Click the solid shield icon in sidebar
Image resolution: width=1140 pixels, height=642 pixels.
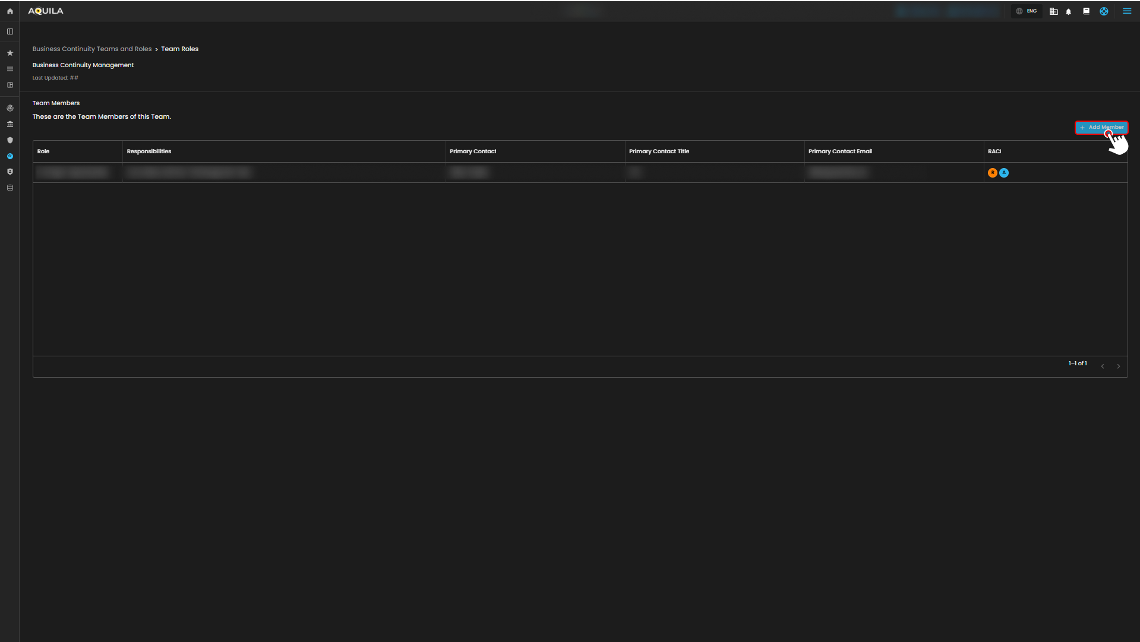click(10, 140)
